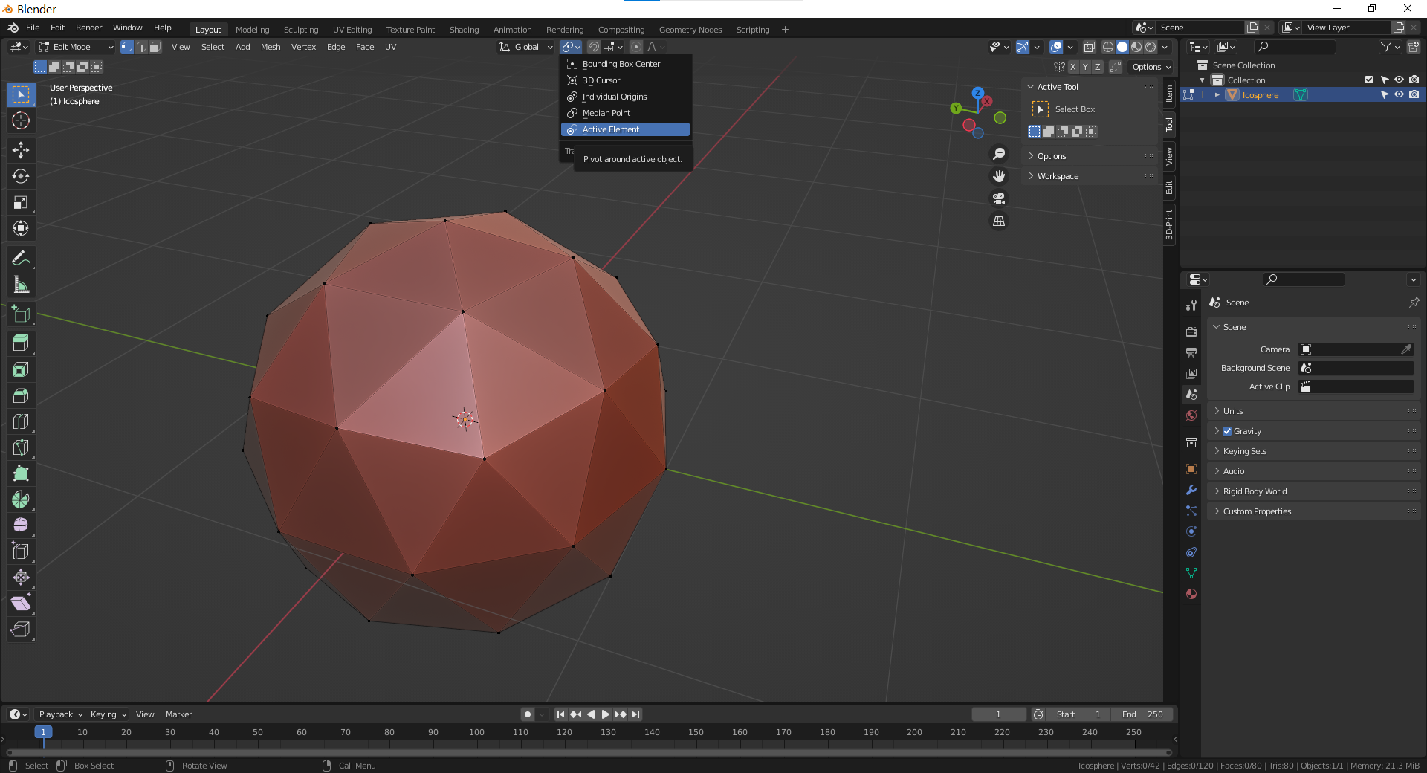Open the World properties tab
Screen dimensions: 1427x773
1191,415
